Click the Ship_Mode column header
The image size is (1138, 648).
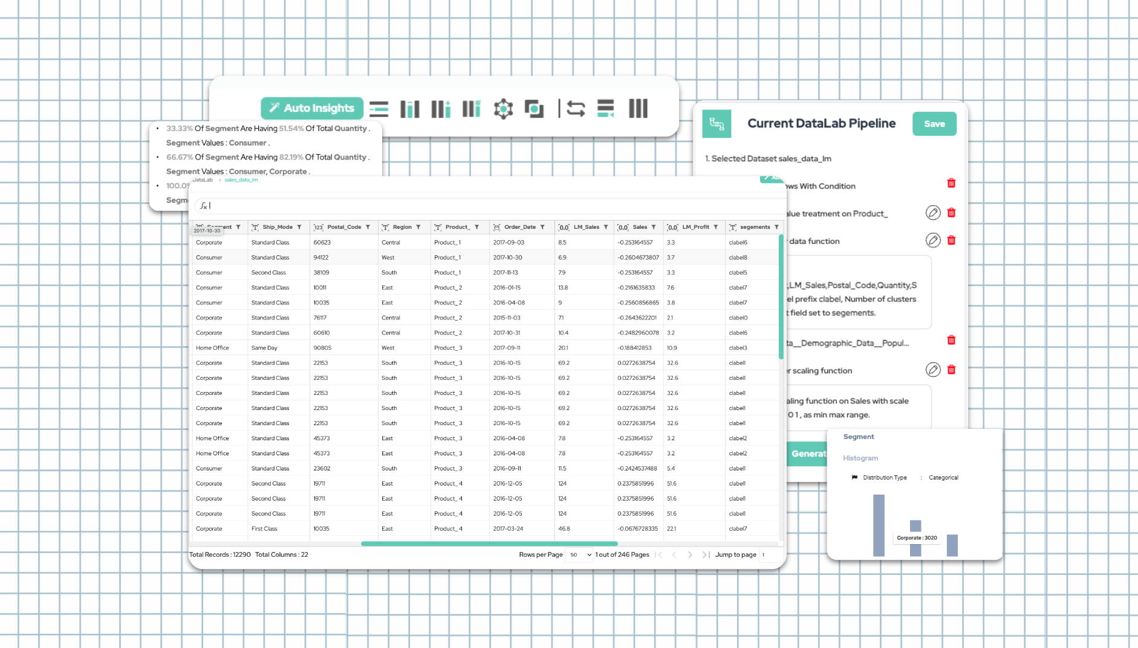pyautogui.click(x=278, y=227)
